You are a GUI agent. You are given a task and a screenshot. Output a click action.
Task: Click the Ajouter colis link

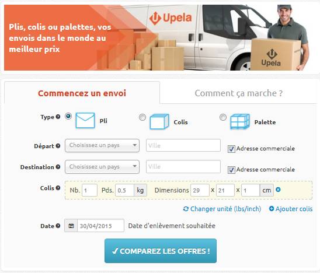click(x=291, y=209)
